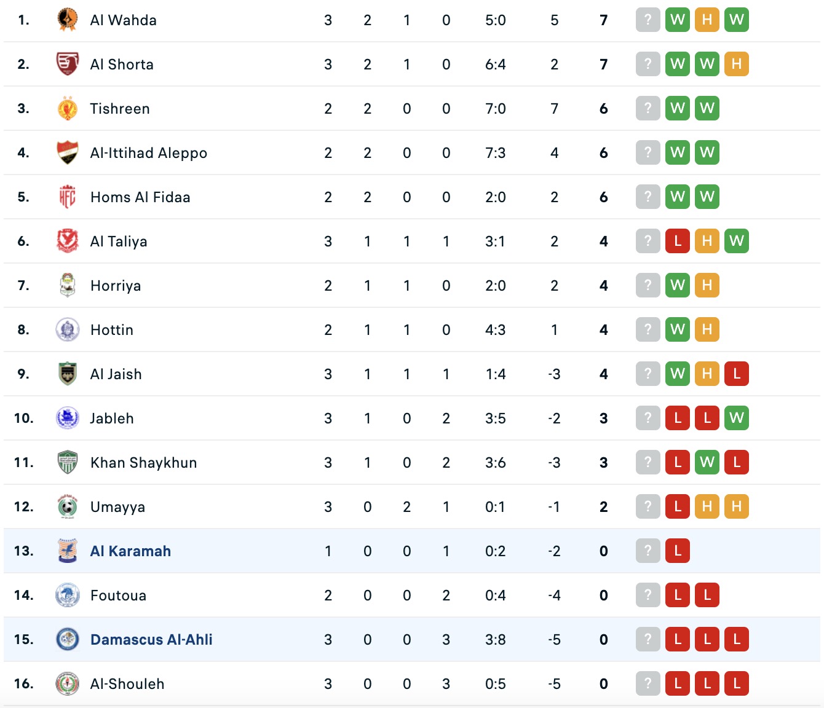This screenshot has height=708, width=824.
Task: Click the Al Wahda club crest
Action: (68, 20)
